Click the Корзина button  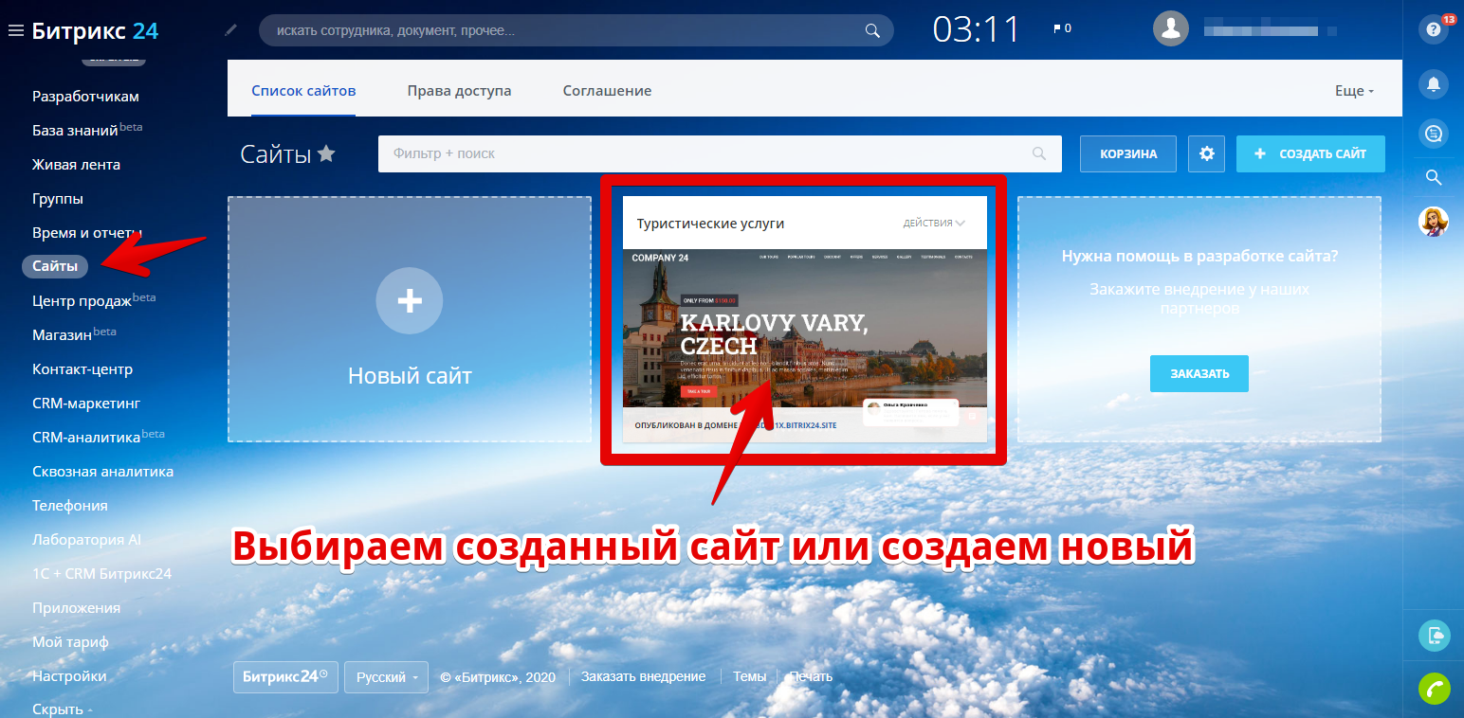[1128, 153]
